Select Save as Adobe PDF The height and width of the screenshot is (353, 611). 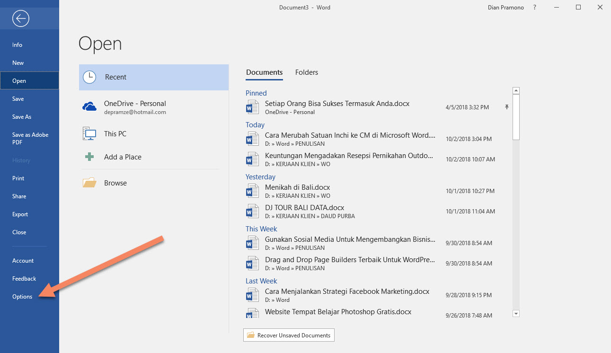tap(30, 138)
